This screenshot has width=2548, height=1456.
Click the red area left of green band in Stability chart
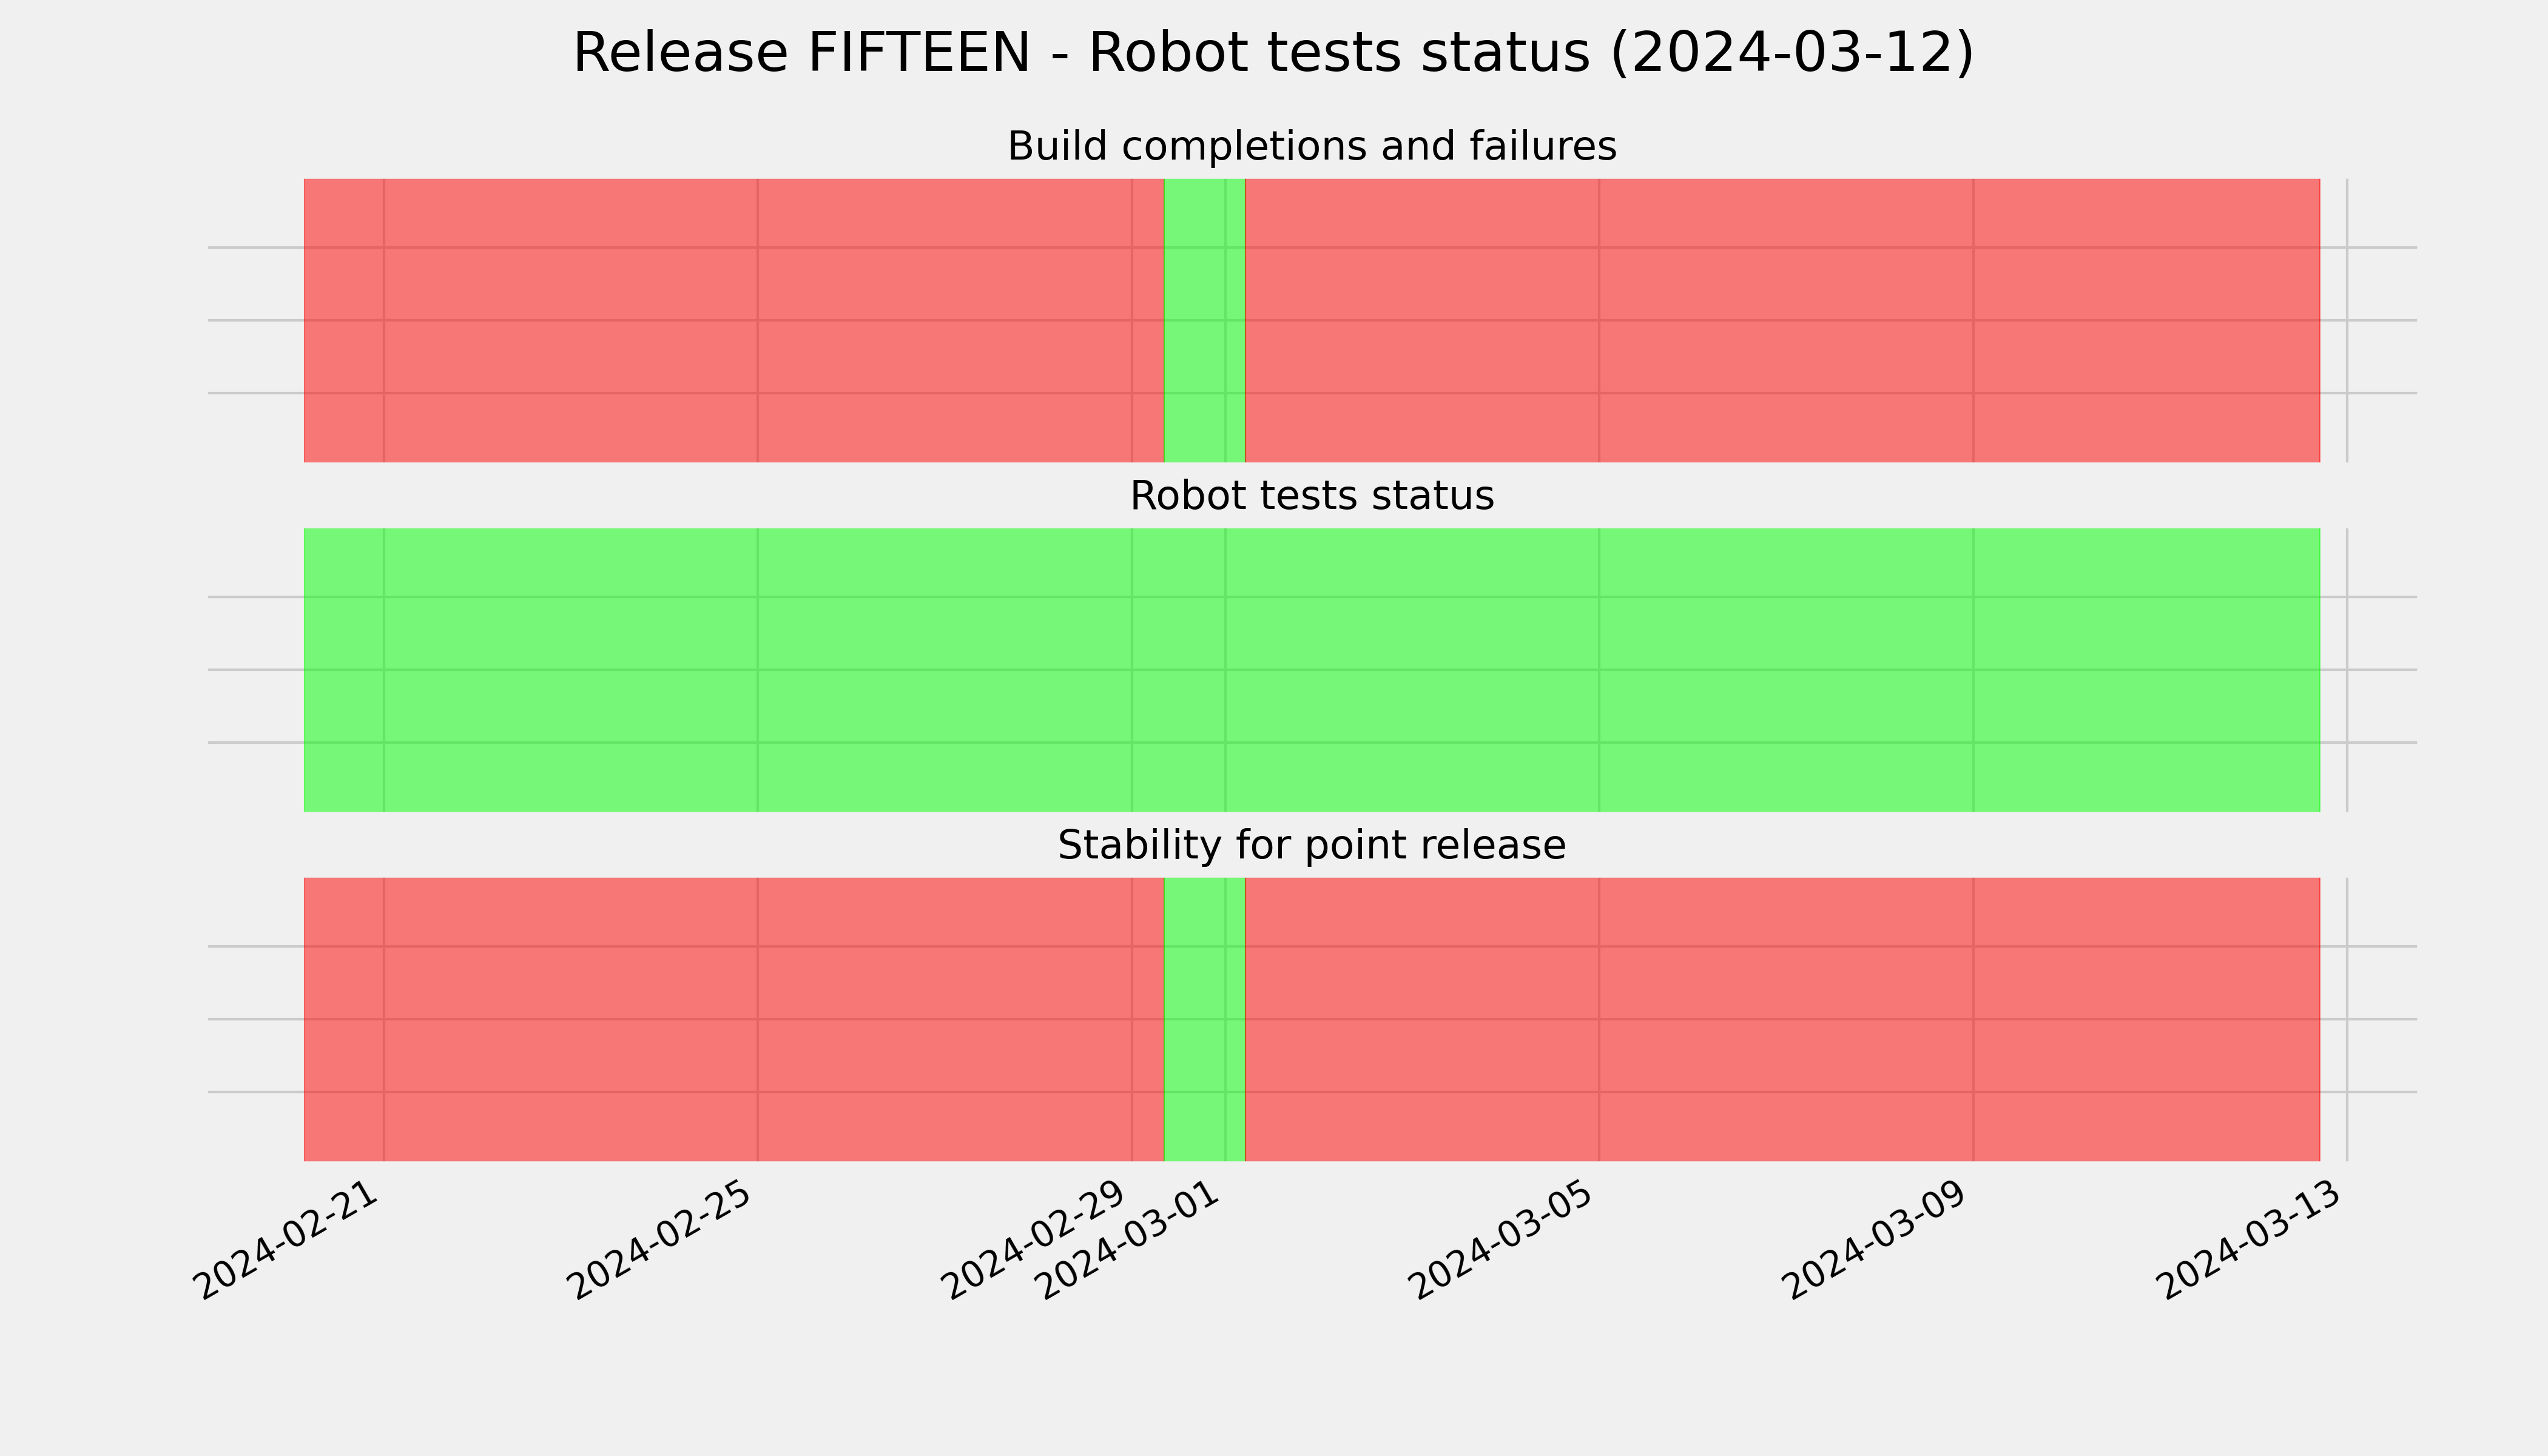(x=734, y=1019)
